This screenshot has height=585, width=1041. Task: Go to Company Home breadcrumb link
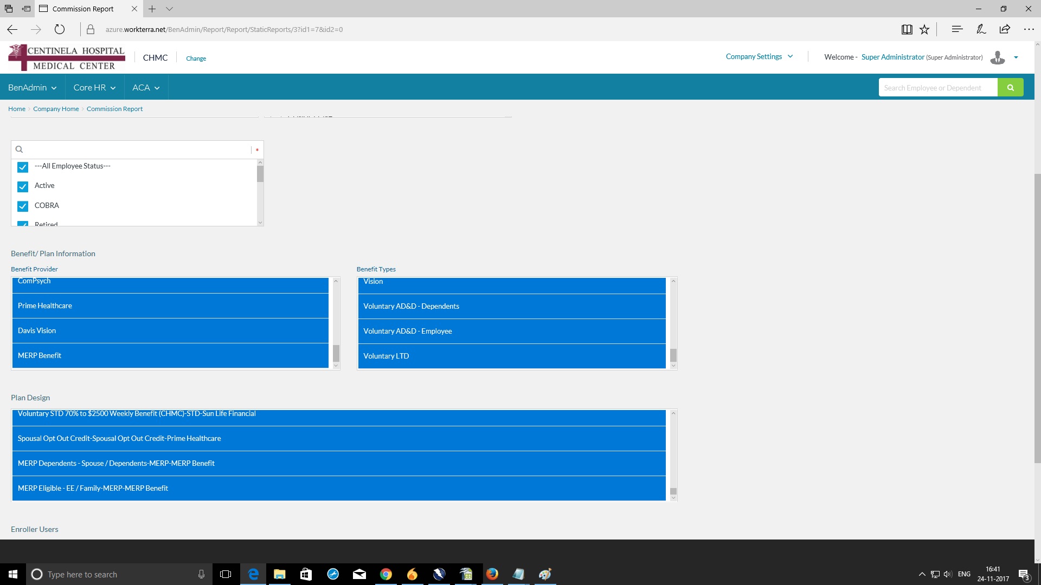tap(56, 109)
